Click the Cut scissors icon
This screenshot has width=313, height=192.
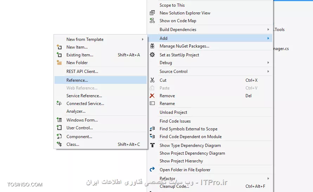(152, 80)
